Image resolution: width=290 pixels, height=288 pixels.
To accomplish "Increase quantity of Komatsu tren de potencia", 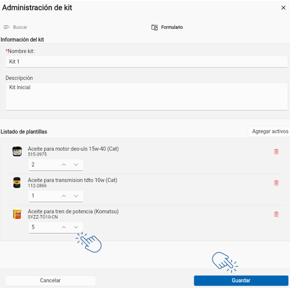I will pyautogui.click(x=64, y=227).
